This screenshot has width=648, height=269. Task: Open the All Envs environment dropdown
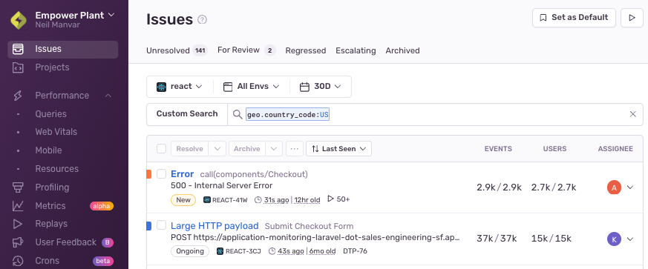click(x=252, y=87)
